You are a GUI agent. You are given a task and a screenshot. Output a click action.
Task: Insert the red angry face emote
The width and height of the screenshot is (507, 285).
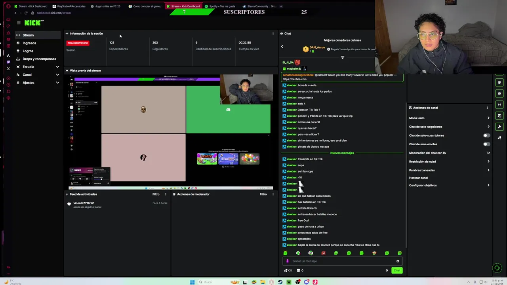tap(323, 253)
